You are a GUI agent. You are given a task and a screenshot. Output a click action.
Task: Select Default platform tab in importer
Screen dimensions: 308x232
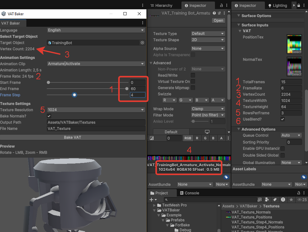click(171, 132)
